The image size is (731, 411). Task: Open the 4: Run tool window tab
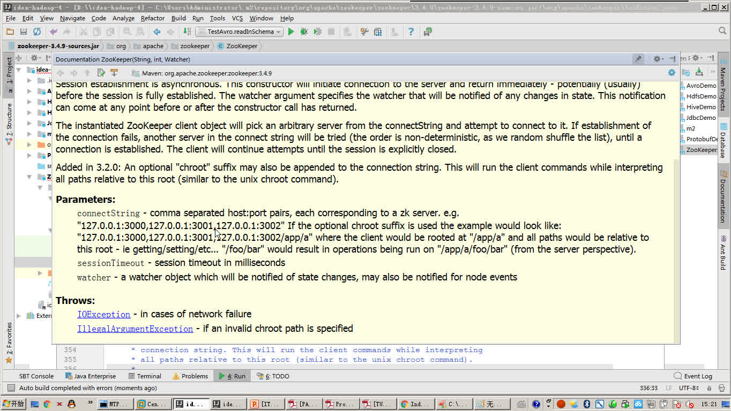click(232, 376)
